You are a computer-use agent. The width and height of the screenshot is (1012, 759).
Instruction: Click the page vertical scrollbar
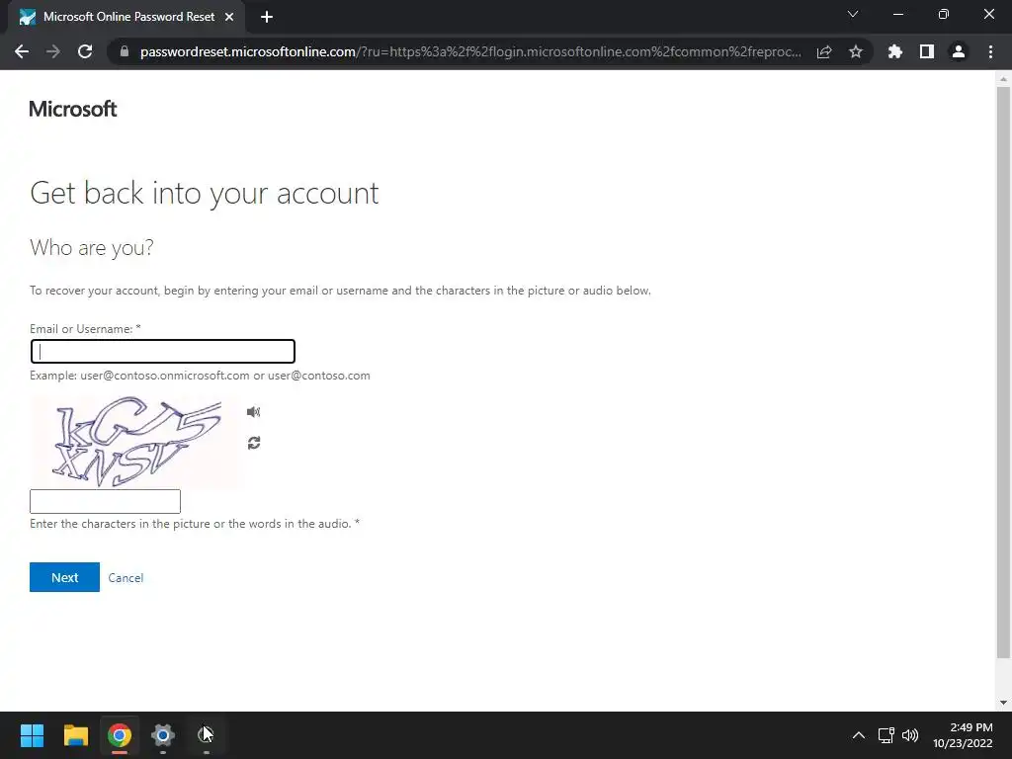pyautogui.click(x=1003, y=373)
